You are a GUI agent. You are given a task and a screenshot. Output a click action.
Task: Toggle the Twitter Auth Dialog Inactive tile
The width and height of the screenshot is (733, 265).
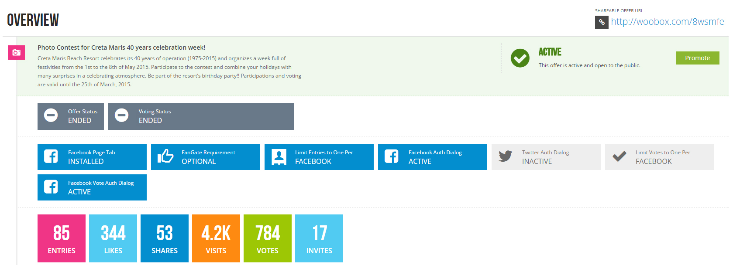(546, 157)
